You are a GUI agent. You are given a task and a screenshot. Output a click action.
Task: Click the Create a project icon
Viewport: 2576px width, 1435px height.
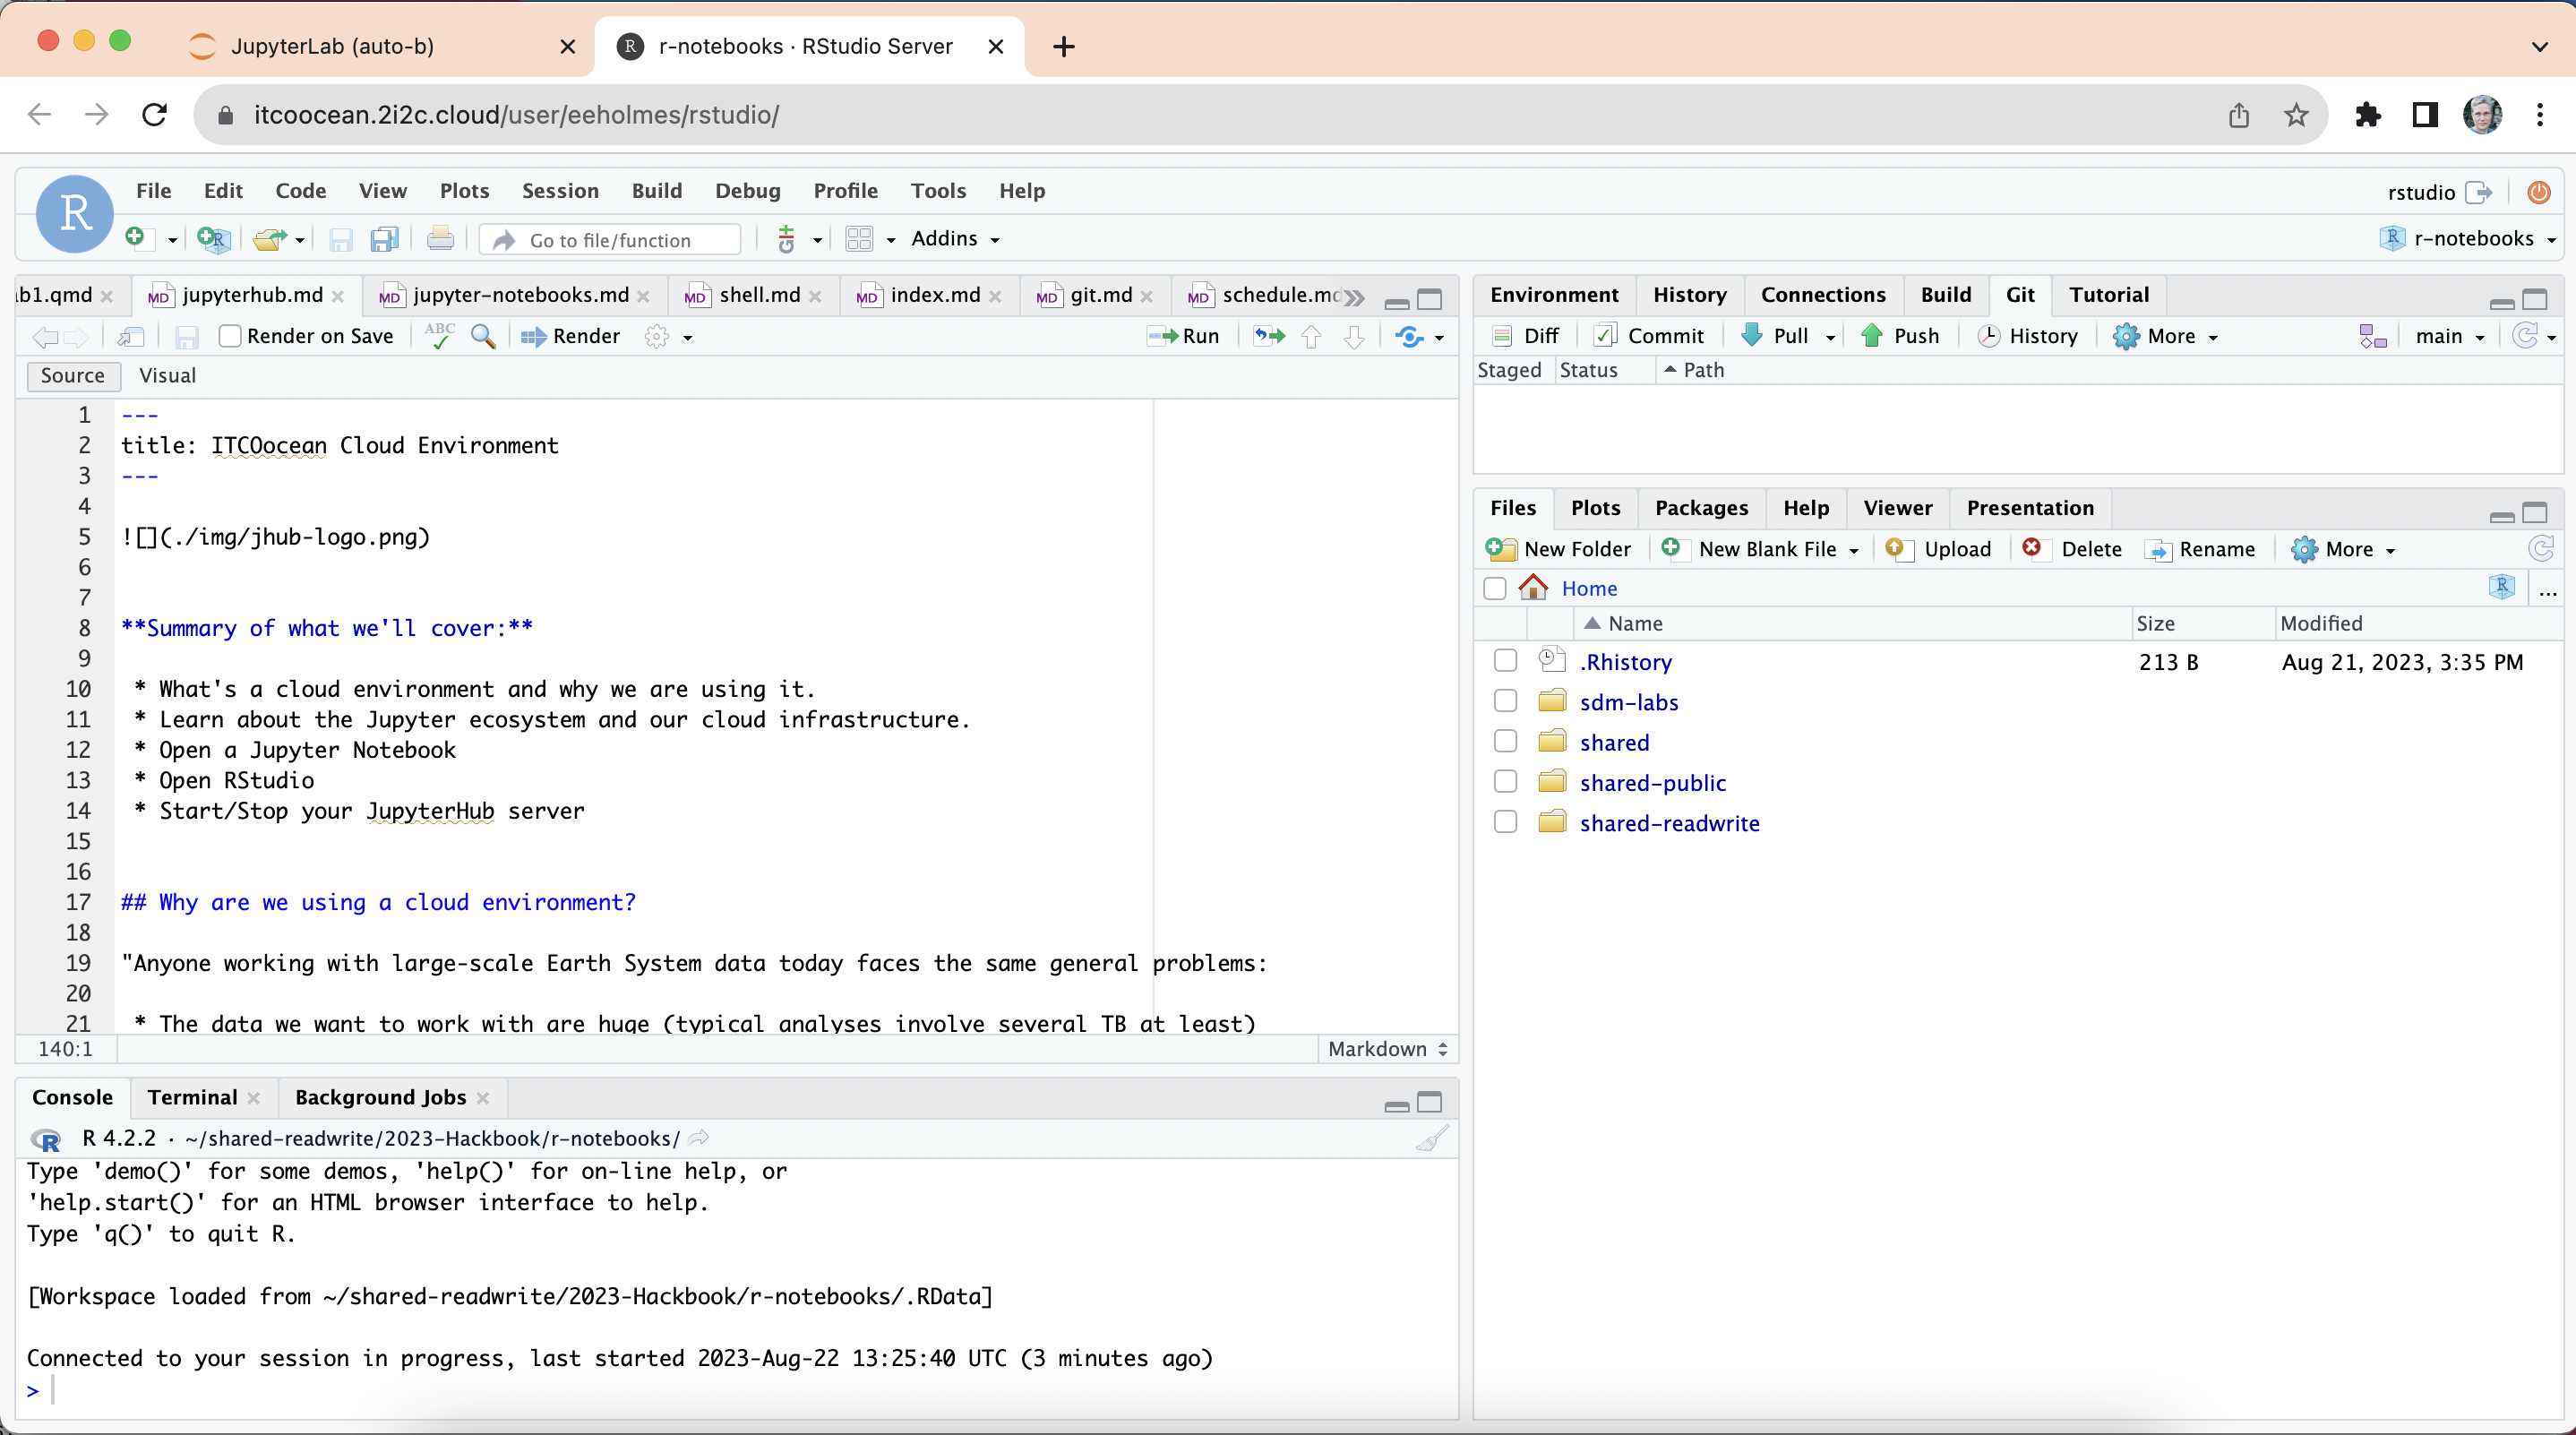point(214,239)
